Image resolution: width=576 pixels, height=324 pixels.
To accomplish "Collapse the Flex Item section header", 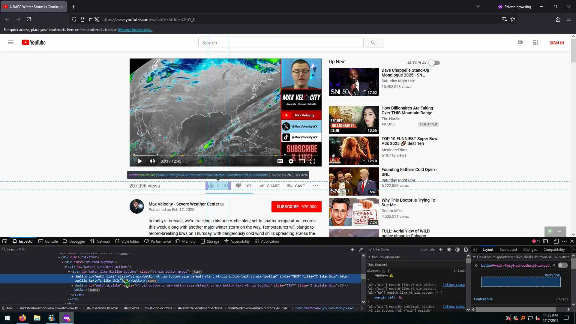I will coord(474,257).
